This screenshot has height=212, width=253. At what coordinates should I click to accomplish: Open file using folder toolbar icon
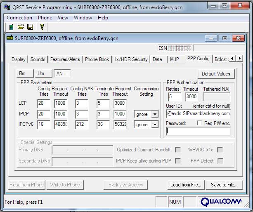click(x=21, y=27)
